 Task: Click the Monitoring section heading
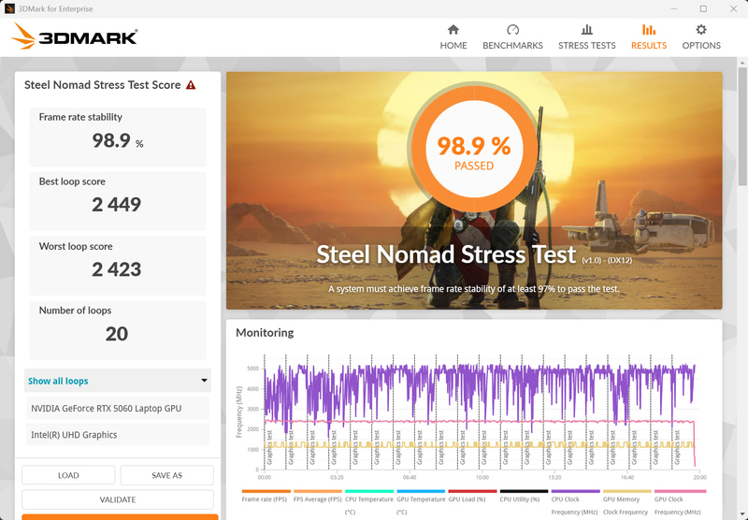(x=265, y=333)
